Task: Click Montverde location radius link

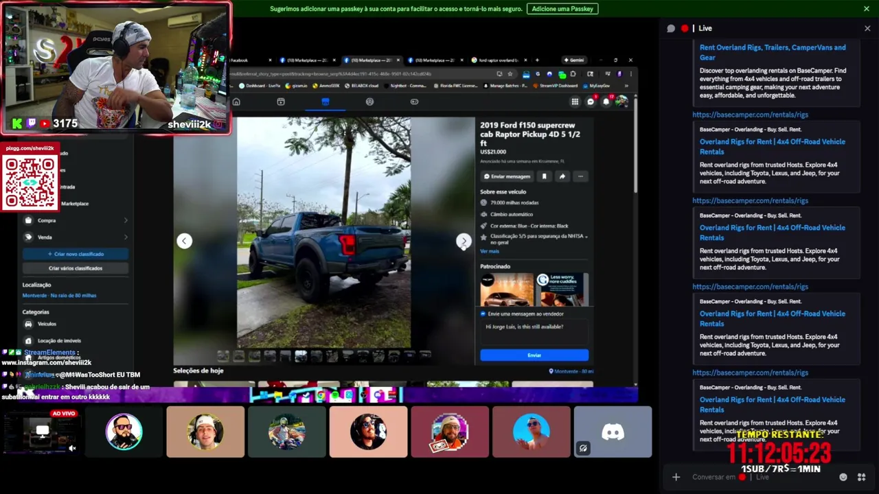Action: [x=59, y=295]
